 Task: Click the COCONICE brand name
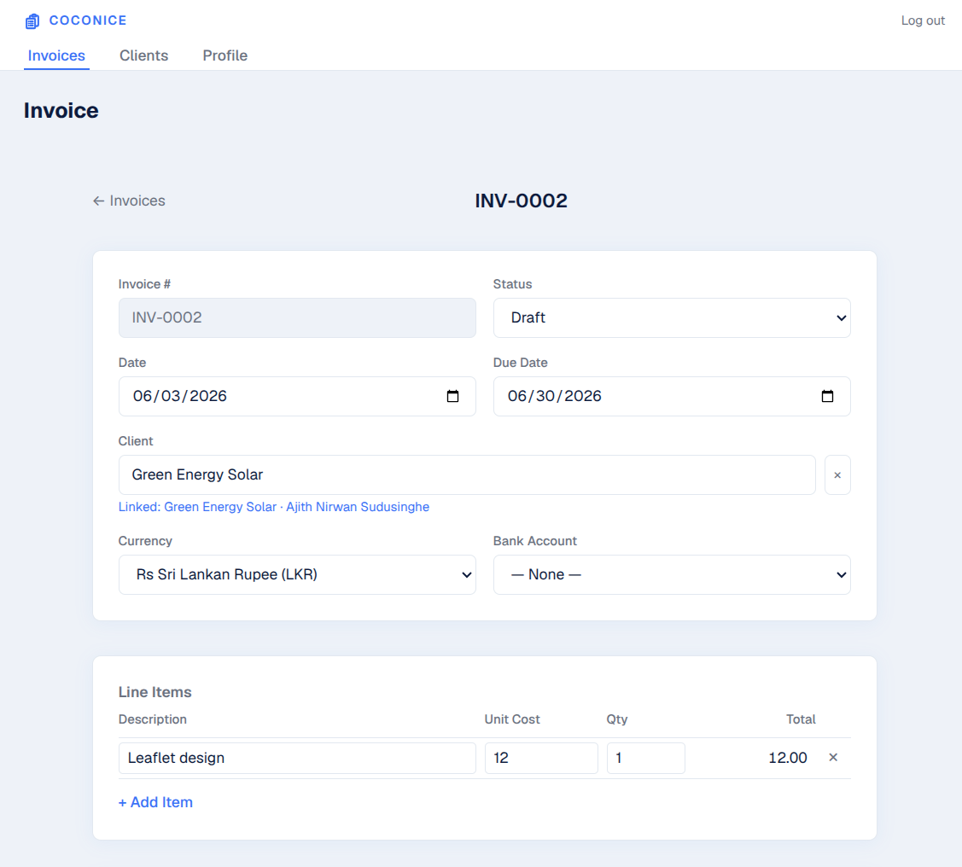[88, 20]
